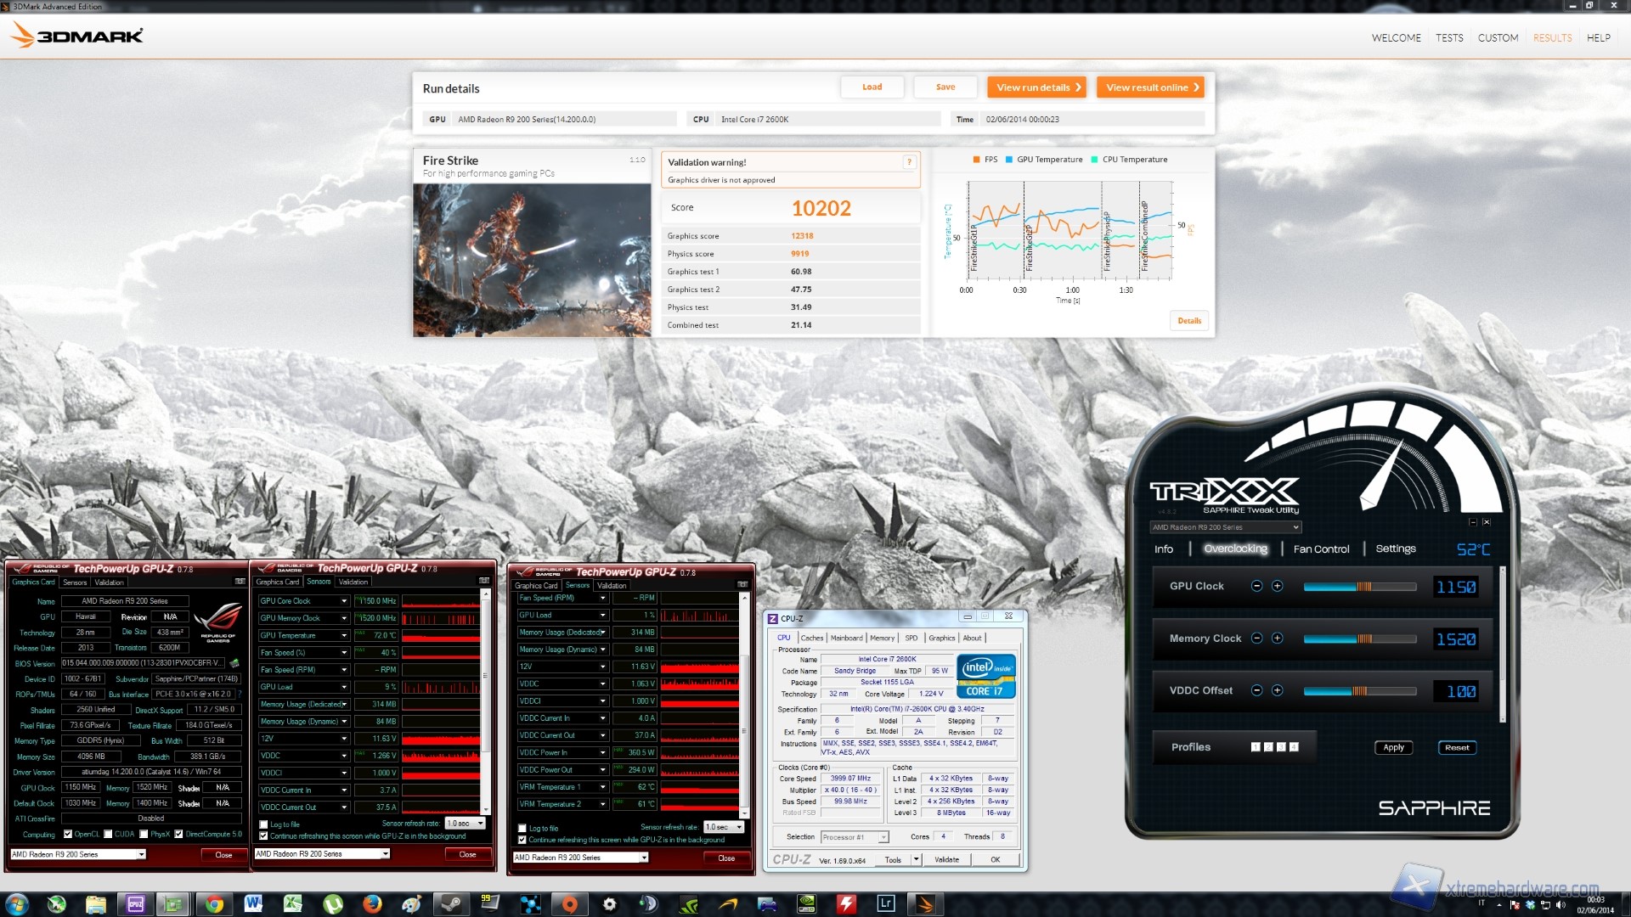The image size is (1631, 917).
Task: Open TriXX graphics card selector dropdown
Action: [1295, 527]
